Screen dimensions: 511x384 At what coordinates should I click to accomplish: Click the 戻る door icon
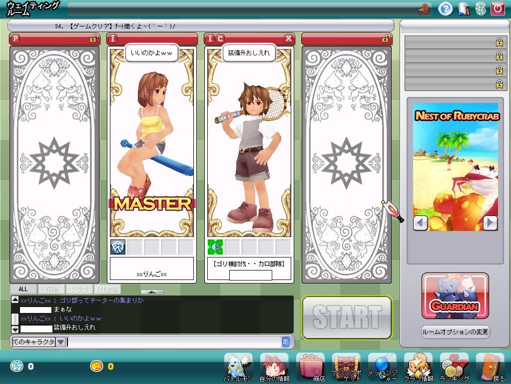tap(490, 366)
